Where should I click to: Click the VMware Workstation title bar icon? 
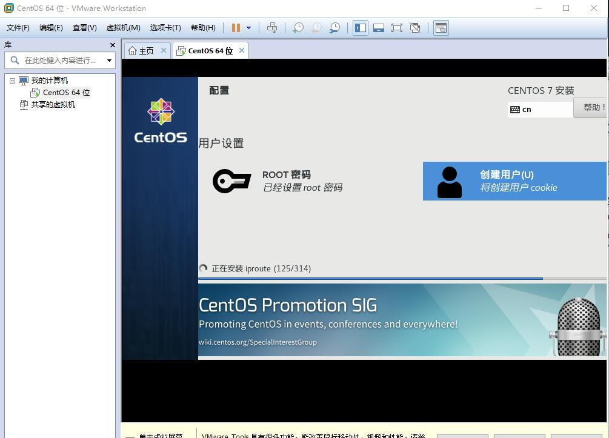coord(8,8)
